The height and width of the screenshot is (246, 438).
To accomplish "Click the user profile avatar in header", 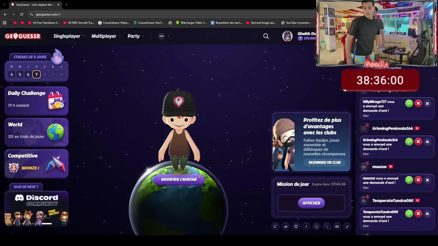I will click(287, 36).
